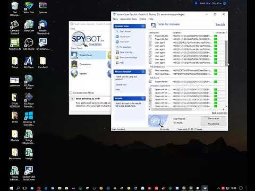Image resolution: width=255 pixels, height=191 pixels.
Task: Open the Windows Start menu
Action: pos(11,188)
